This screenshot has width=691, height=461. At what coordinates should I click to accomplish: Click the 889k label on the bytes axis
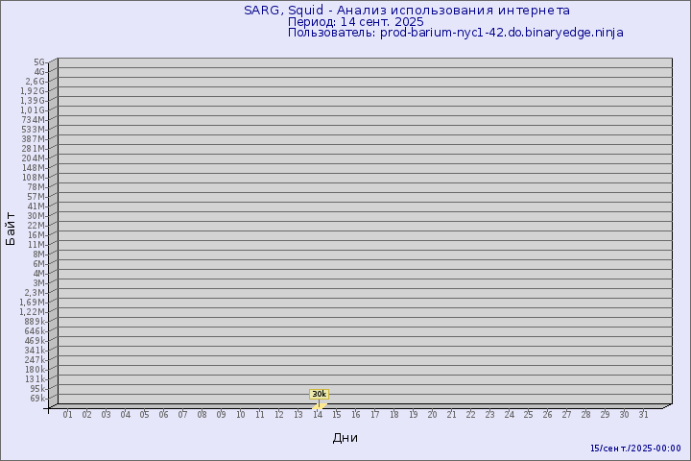click(x=34, y=321)
